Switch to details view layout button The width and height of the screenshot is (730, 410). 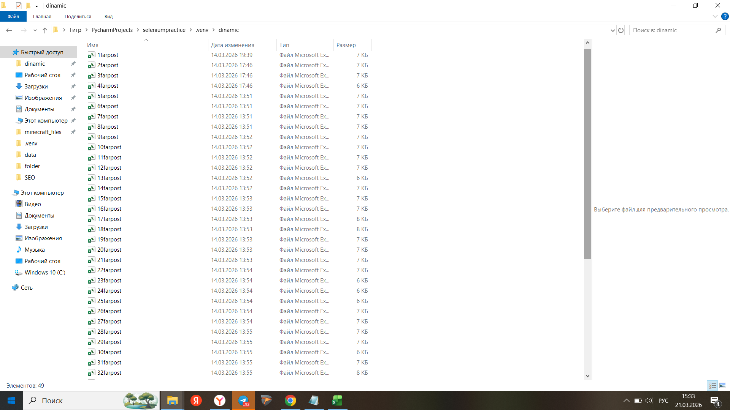(x=712, y=385)
